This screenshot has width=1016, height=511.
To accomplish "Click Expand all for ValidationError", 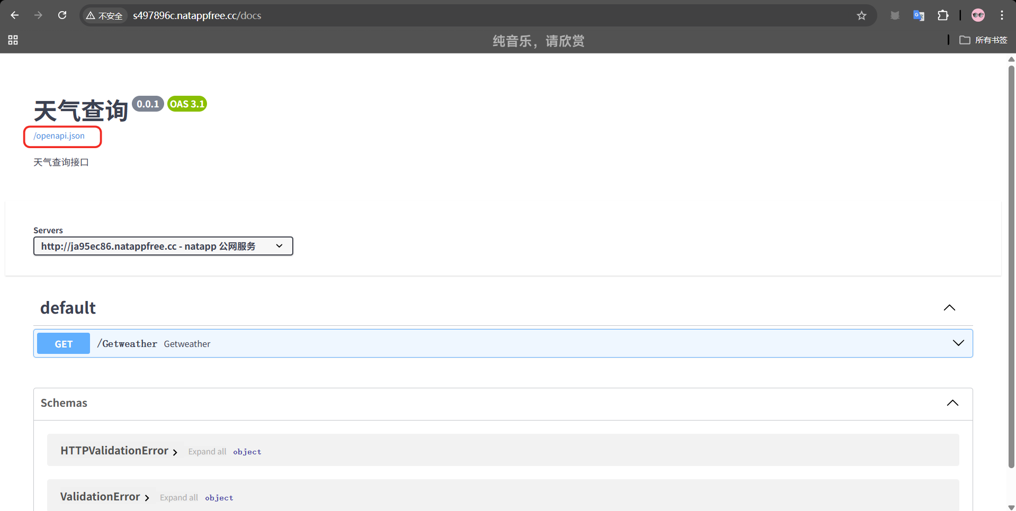I will pos(179,498).
